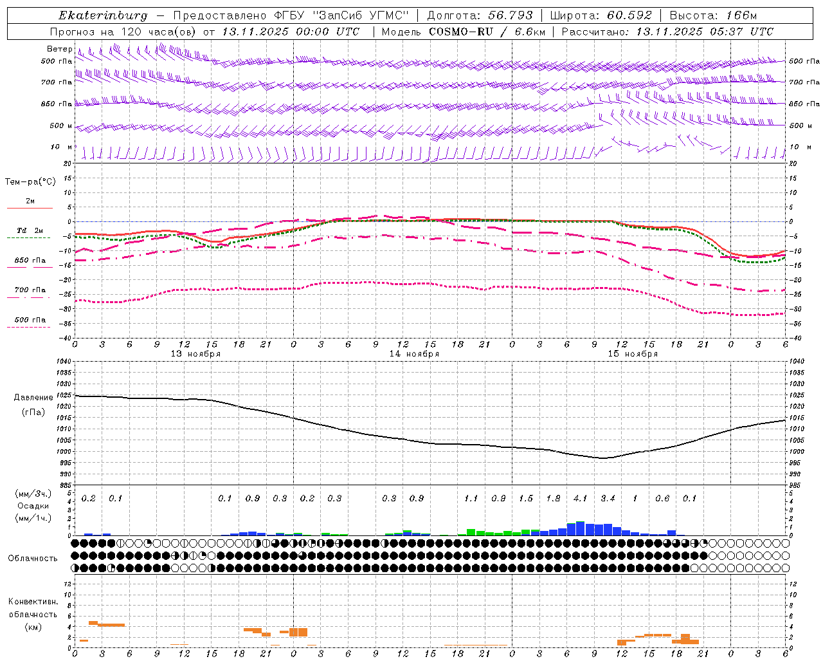Click the 'Тем-ра(°C)' temperature panel label
823x659 pixels.
click(x=30, y=181)
